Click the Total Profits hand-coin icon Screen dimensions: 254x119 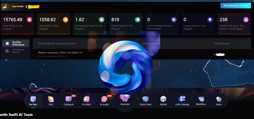(6, 7)
